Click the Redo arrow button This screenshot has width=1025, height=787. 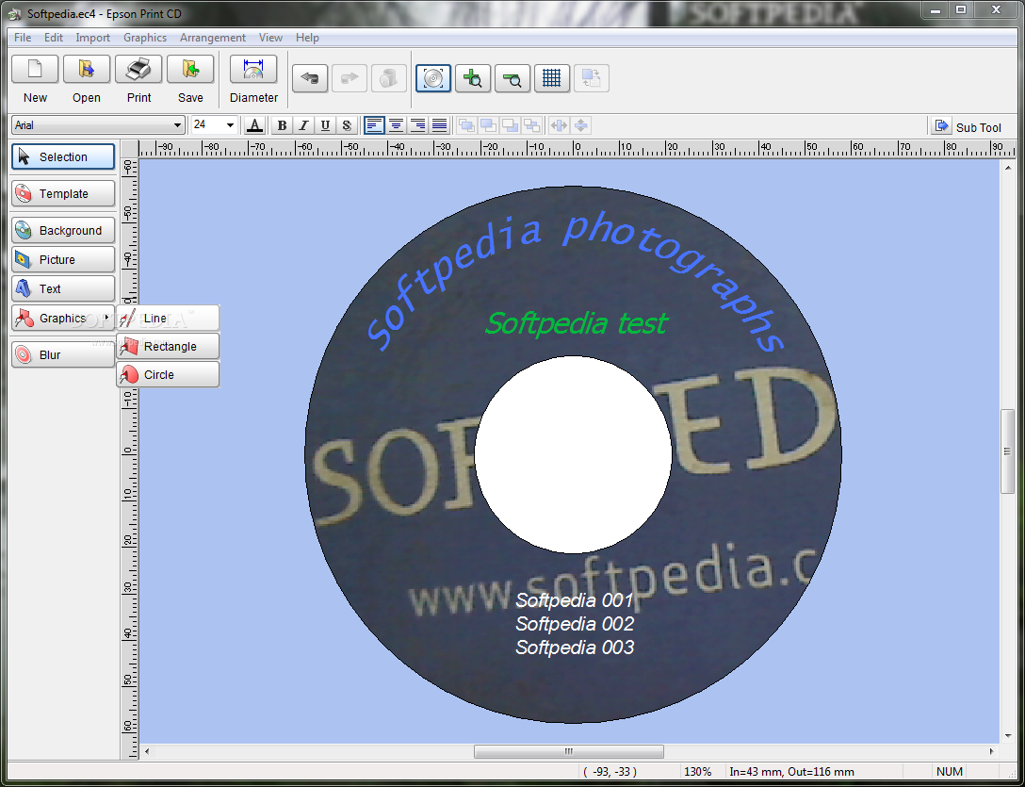(x=350, y=78)
